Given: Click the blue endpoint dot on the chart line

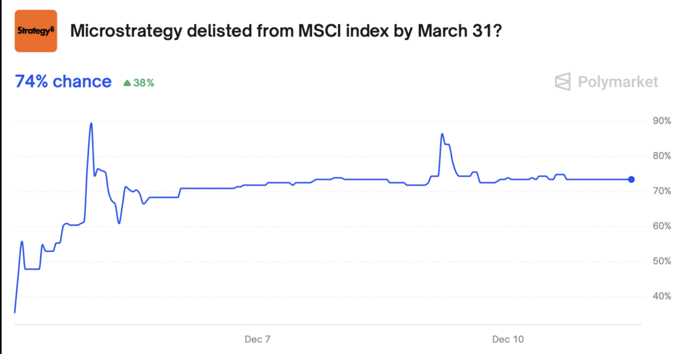Looking at the screenshot, I should (631, 179).
